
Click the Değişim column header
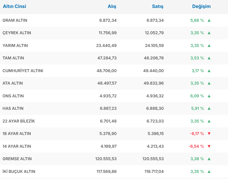201,6
